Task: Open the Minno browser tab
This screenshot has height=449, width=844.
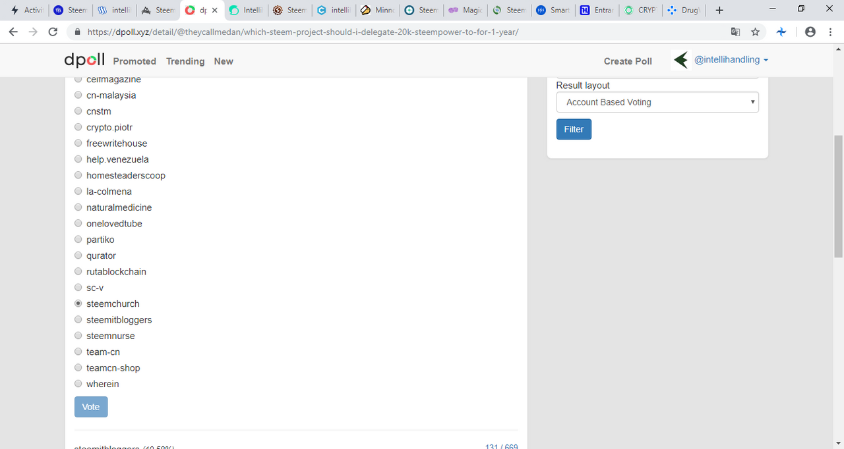Action: coord(376,10)
